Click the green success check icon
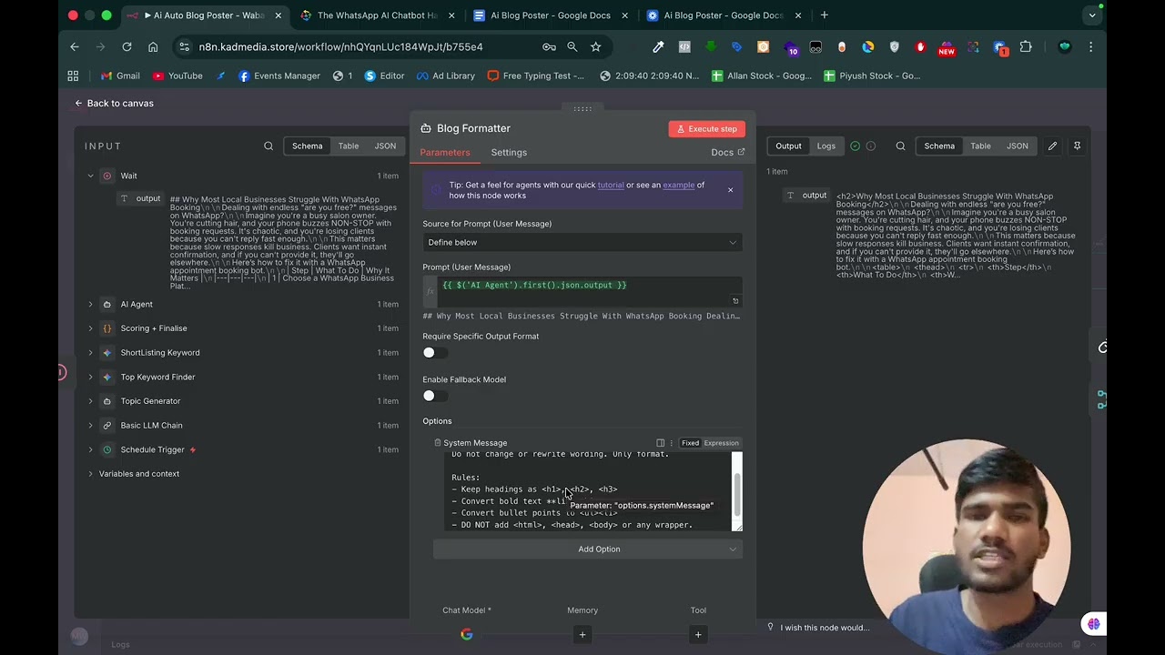 point(855,146)
